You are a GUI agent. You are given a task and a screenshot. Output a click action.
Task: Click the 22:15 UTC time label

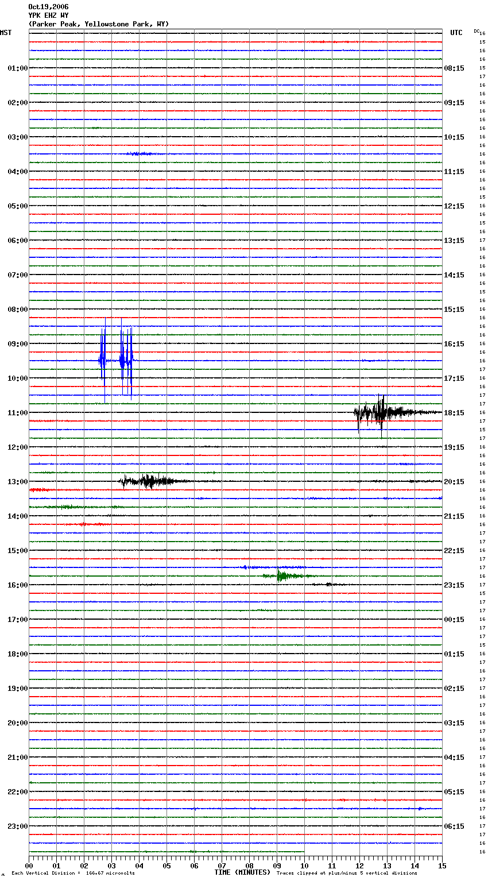(x=454, y=551)
